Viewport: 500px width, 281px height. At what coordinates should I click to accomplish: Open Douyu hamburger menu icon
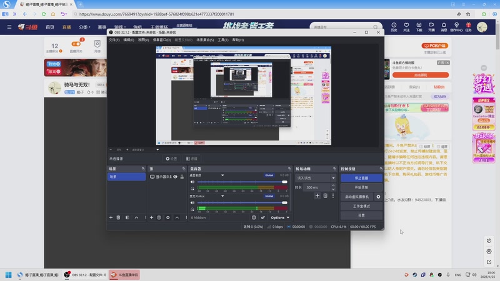9,27
